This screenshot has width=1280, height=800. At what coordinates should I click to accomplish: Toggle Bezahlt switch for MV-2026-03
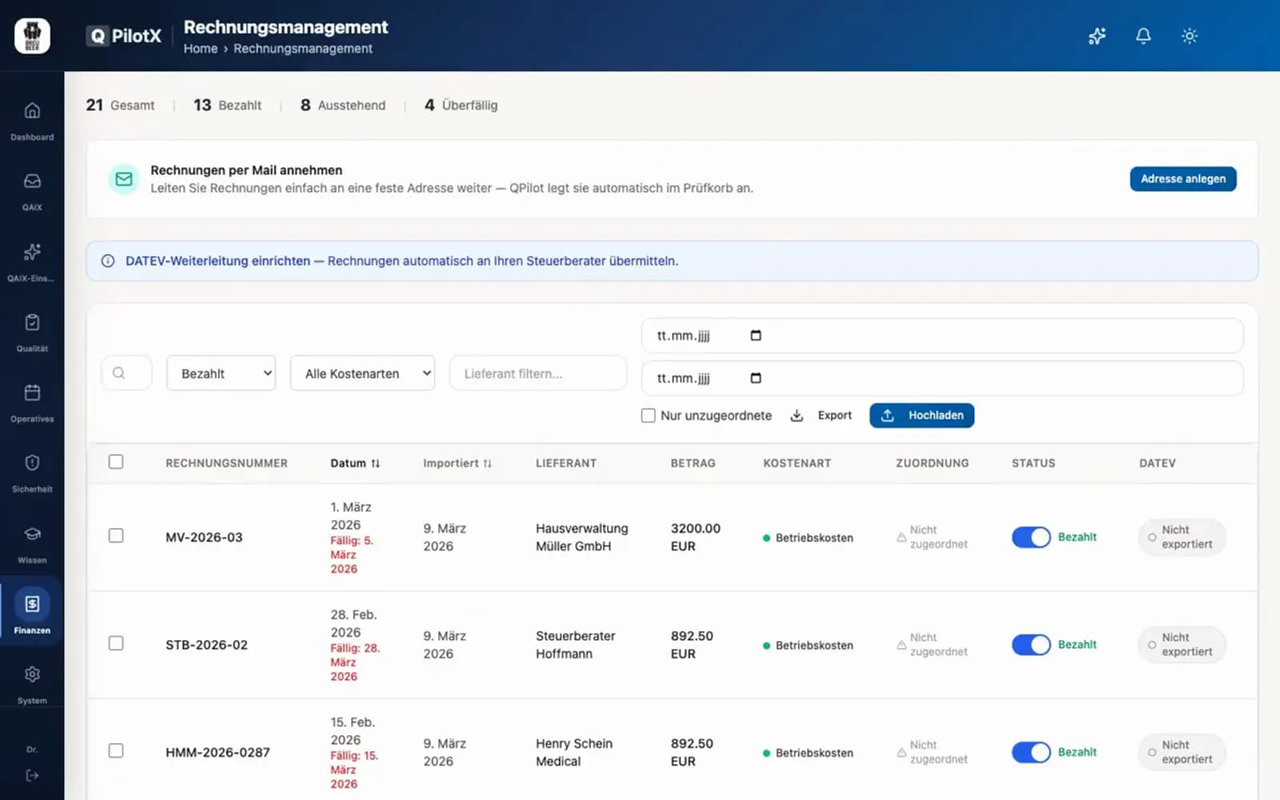pos(1031,537)
